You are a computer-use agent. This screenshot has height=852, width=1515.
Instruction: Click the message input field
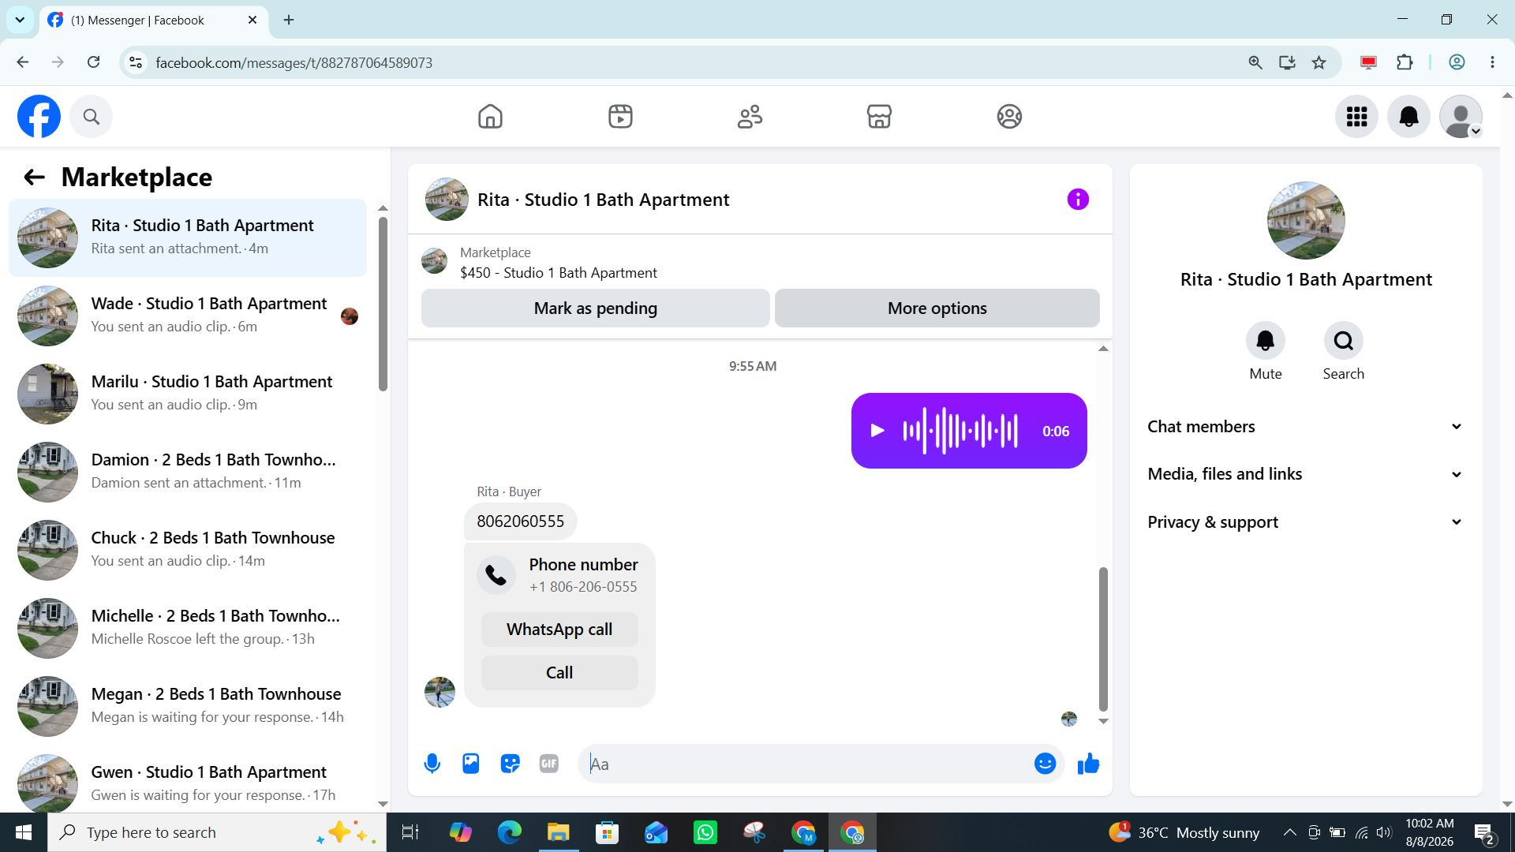coord(805,764)
